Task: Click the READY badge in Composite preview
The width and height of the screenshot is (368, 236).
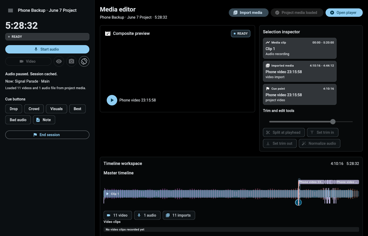Action: point(241,34)
